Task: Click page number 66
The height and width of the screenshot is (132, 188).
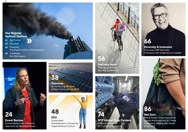Action: click(x=148, y=41)
